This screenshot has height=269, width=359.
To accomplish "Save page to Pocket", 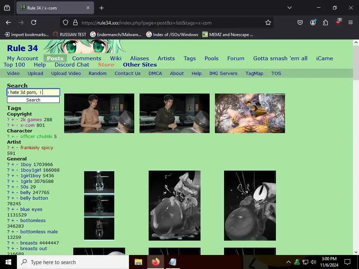I will (300, 22).
